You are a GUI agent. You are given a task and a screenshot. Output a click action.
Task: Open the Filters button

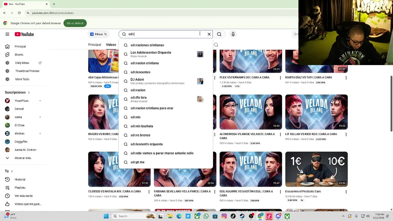tap(98, 34)
